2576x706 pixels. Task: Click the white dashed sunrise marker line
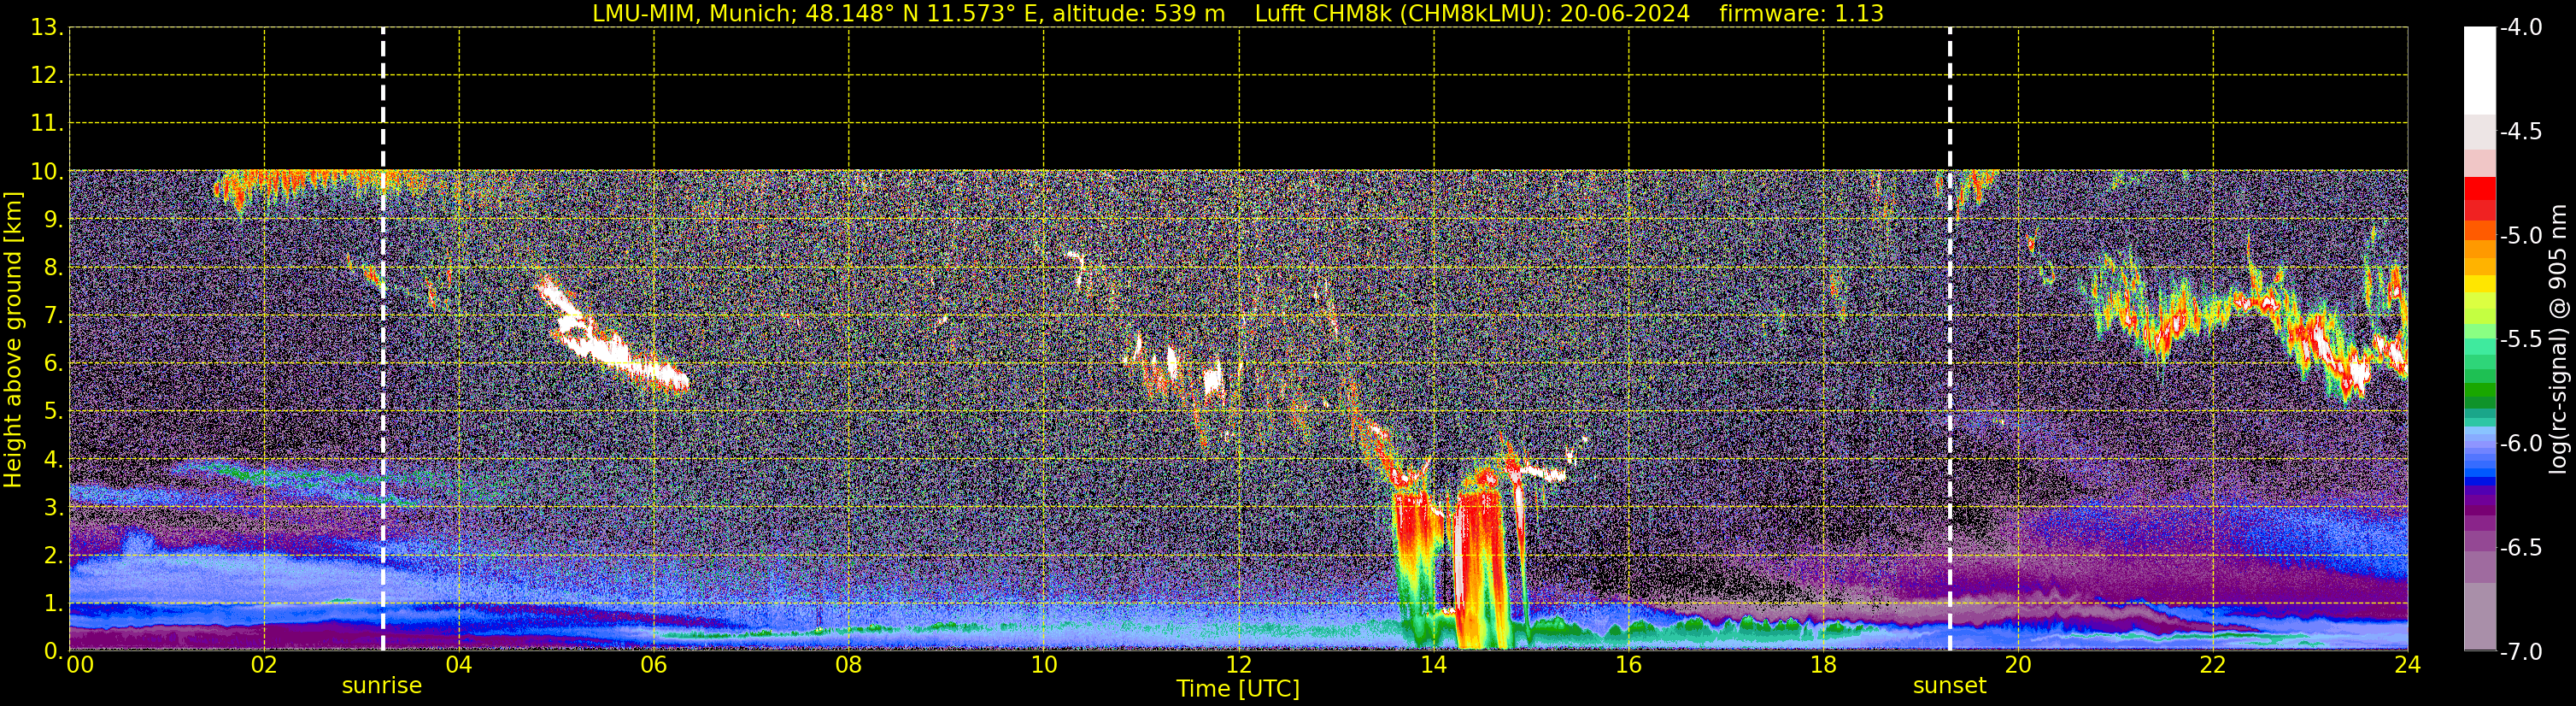point(383,339)
